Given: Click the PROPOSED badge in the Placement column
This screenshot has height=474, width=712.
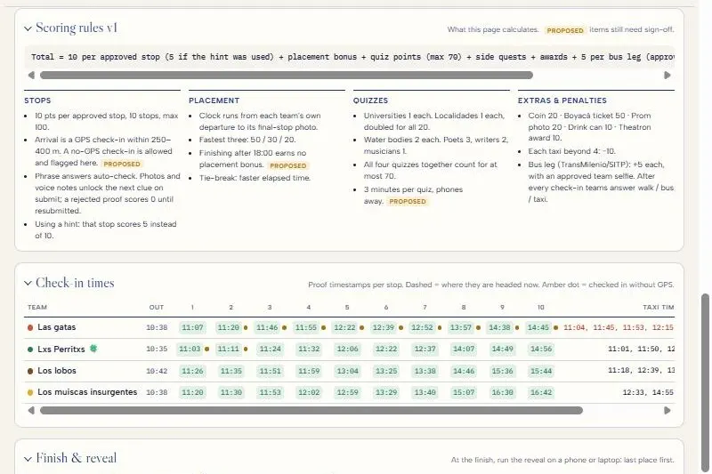Looking at the screenshot, I should [x=287, y=165].
